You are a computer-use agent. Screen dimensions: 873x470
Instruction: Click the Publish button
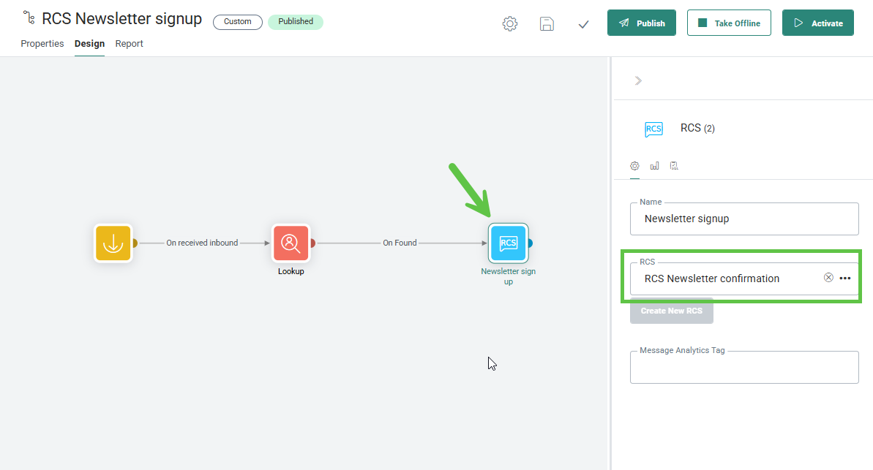(641, 23)
